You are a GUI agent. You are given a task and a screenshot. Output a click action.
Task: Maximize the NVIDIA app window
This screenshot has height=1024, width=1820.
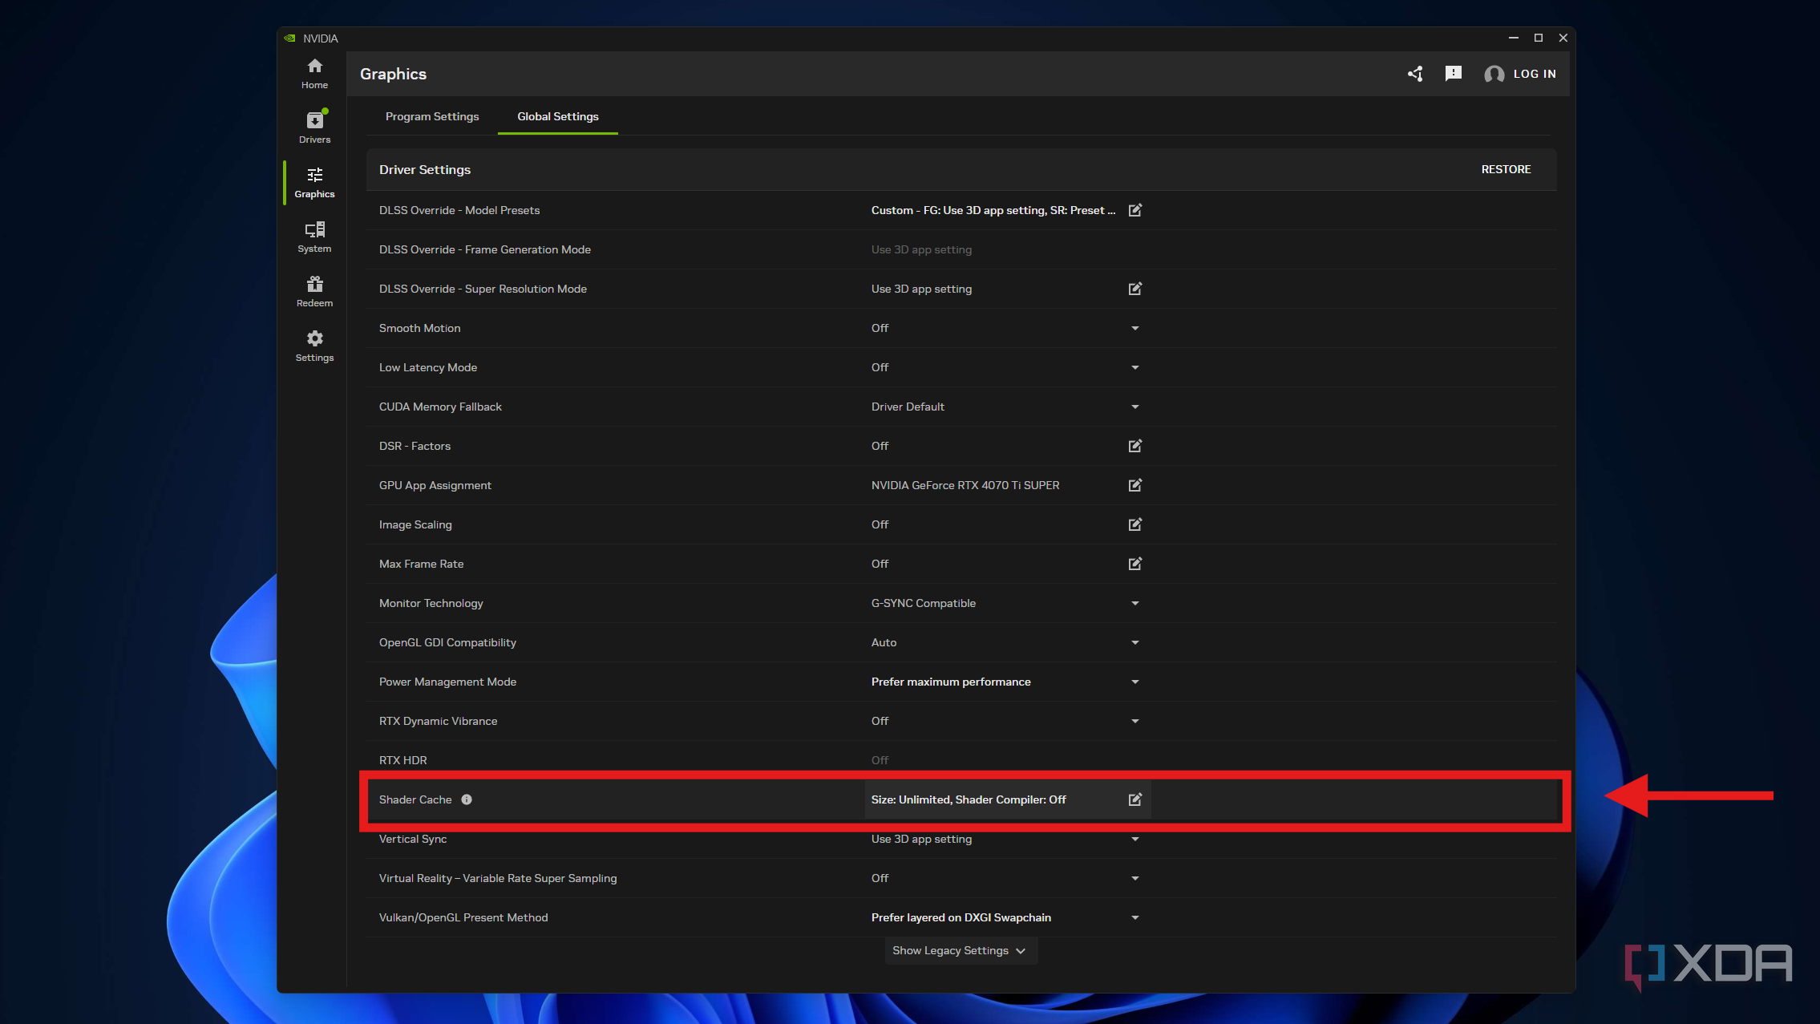(x=1538, y=38)
